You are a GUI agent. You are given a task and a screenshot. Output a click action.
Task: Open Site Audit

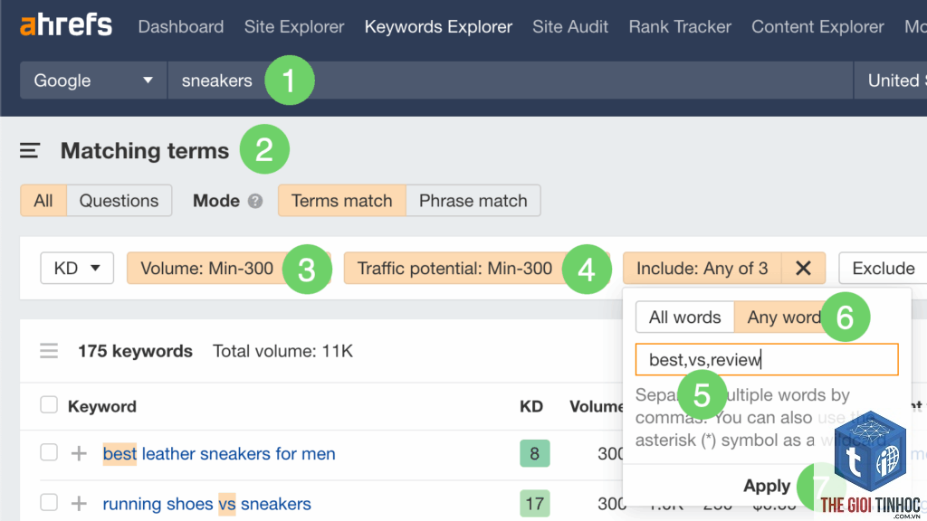click(x=570, y=26)
